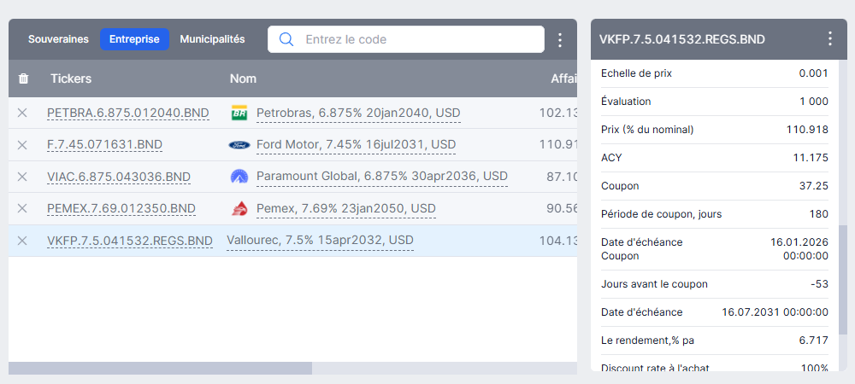The height and width of the screenshot is (384, 855).
Task: Click the Pemex logo icon
Action: coord(239,208)
